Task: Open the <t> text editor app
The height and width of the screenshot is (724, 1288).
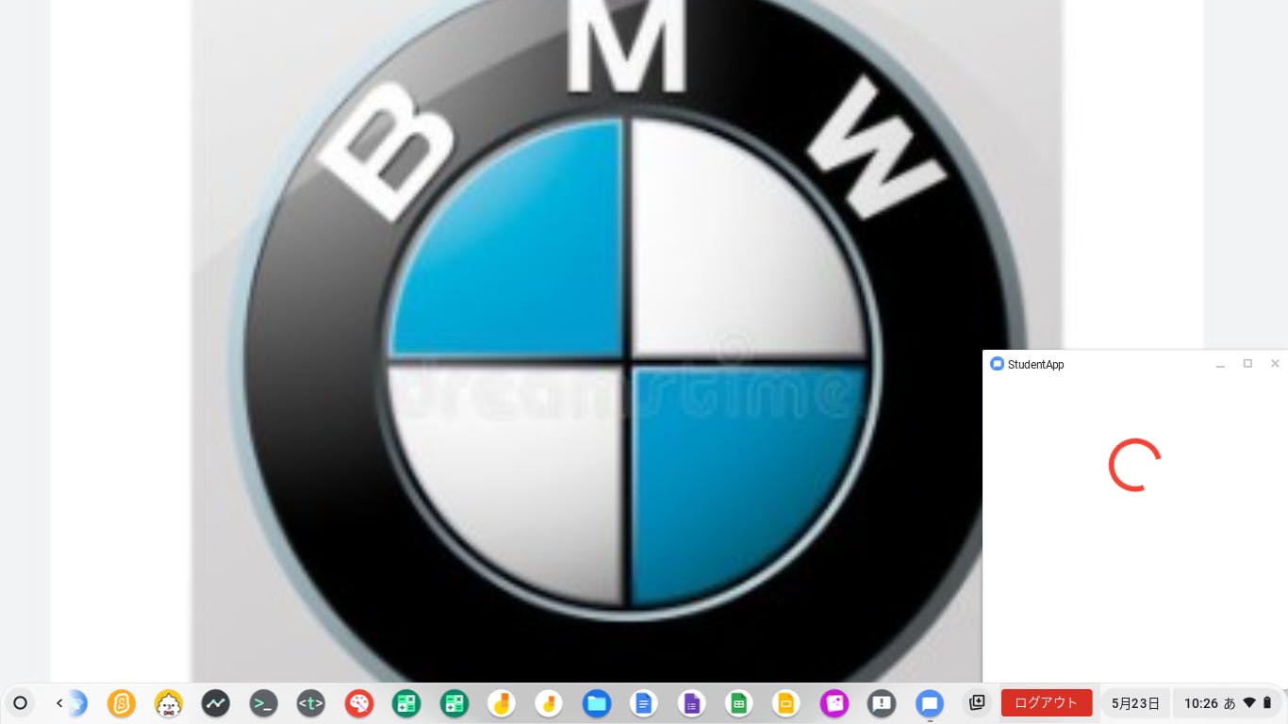Action: [x=311, y=703]
